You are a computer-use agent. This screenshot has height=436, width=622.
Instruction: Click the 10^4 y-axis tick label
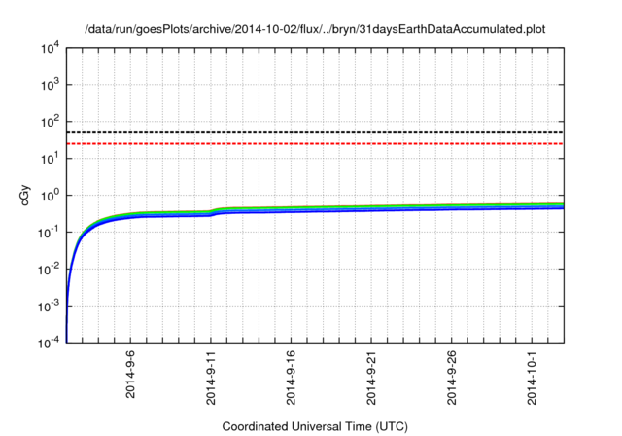coord(50,49)
